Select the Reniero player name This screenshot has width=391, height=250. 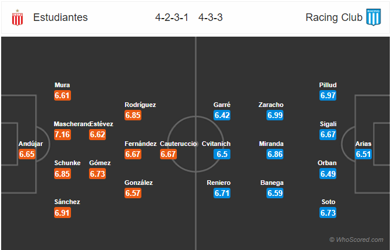[218, 183]
